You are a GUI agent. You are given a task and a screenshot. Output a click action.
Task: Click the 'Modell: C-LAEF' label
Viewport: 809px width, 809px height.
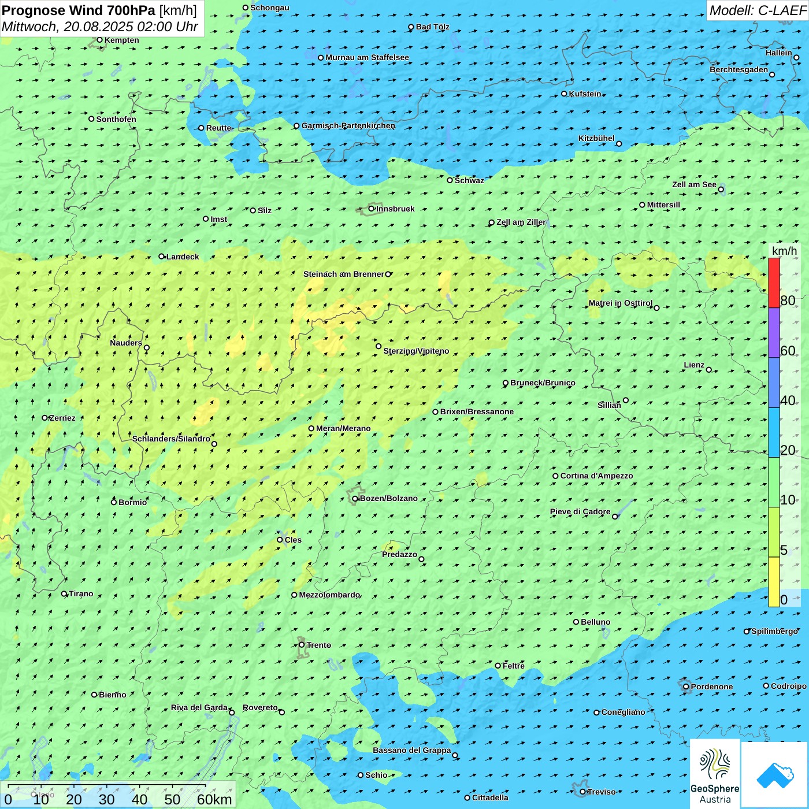757,10
